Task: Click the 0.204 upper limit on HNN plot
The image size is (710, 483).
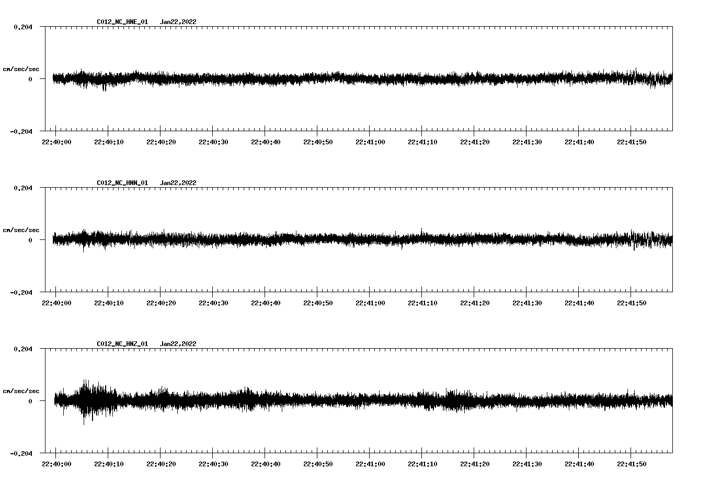Action: pos(23,188)
